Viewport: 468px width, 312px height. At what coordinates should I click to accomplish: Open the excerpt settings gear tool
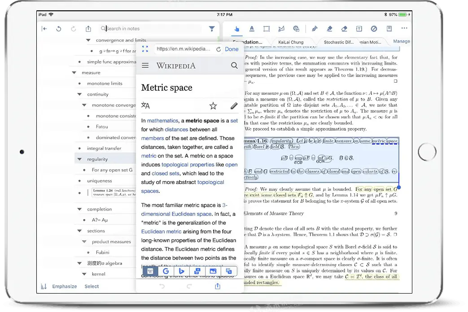pyautogui.click(x=296, y=29)
